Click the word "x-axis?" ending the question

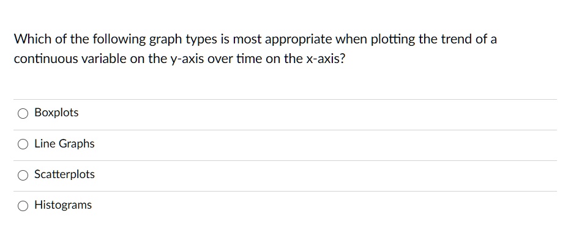pos(326,59)
